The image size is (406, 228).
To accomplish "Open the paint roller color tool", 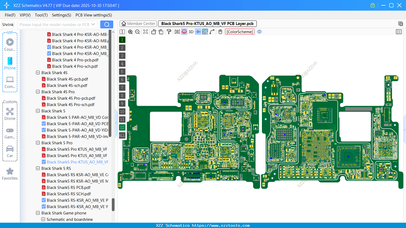I will coord(169,32).
